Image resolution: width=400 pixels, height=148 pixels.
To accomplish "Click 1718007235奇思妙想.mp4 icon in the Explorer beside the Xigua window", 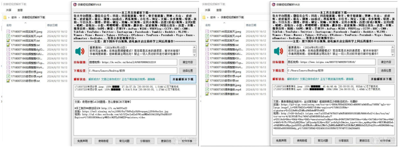I will (207, 76).
